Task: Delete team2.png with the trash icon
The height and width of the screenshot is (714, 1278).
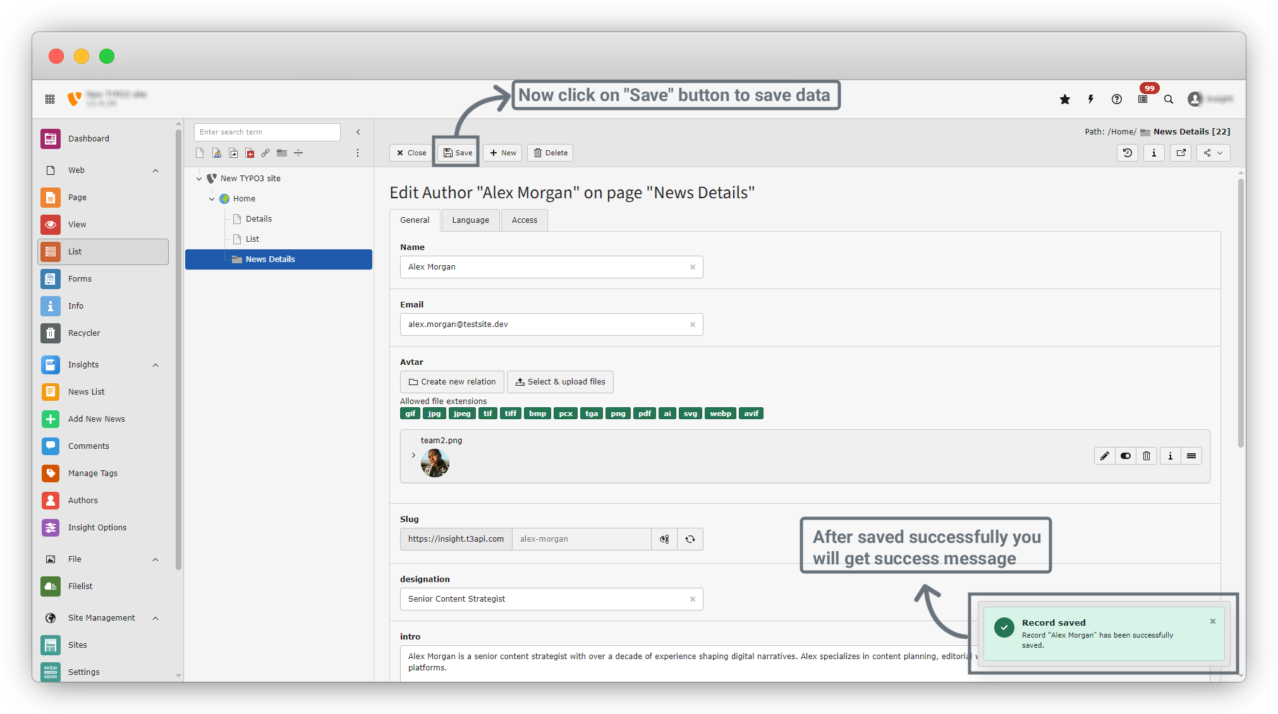Action: click(x=1147, y=456)
